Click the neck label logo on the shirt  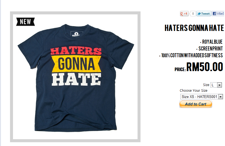click(77, 34)
